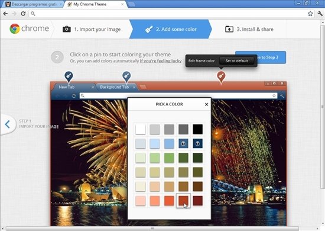
Task: Go back using the left chevron arrow
Action: click(x=8, y=124)
